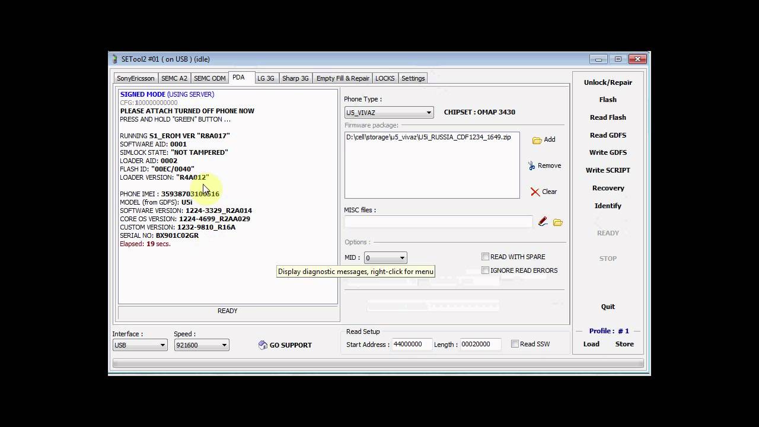Click the CUSTOM VERSION log line
This screenshot has width=759, height=427.
177,227
